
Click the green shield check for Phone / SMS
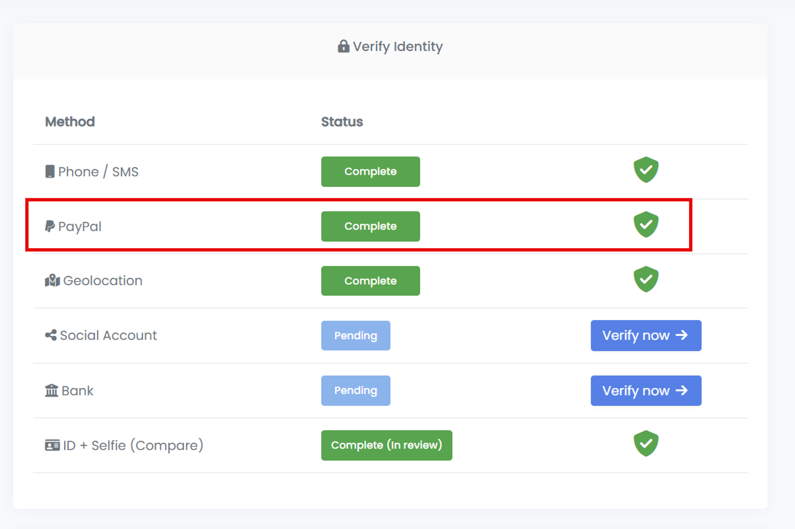[x=646, y=169]
